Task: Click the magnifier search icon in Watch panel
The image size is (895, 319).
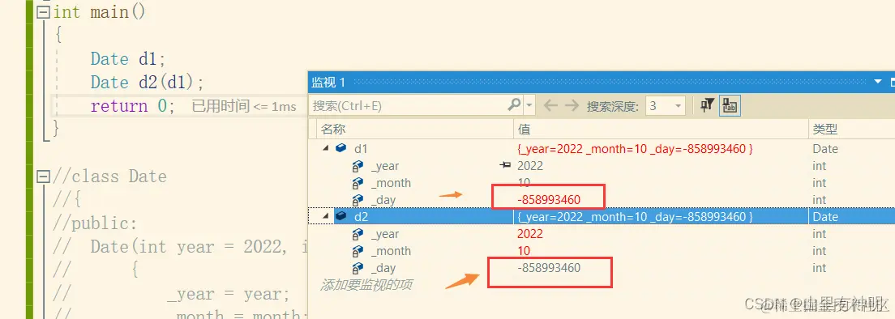Action: (x=514, y=104)
